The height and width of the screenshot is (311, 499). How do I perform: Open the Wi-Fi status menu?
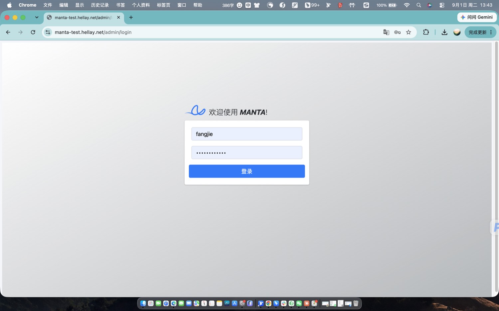click(407, 5)
